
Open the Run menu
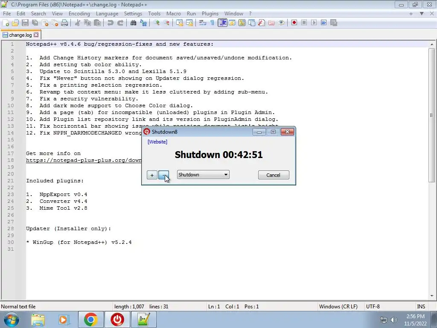point(191,13)
